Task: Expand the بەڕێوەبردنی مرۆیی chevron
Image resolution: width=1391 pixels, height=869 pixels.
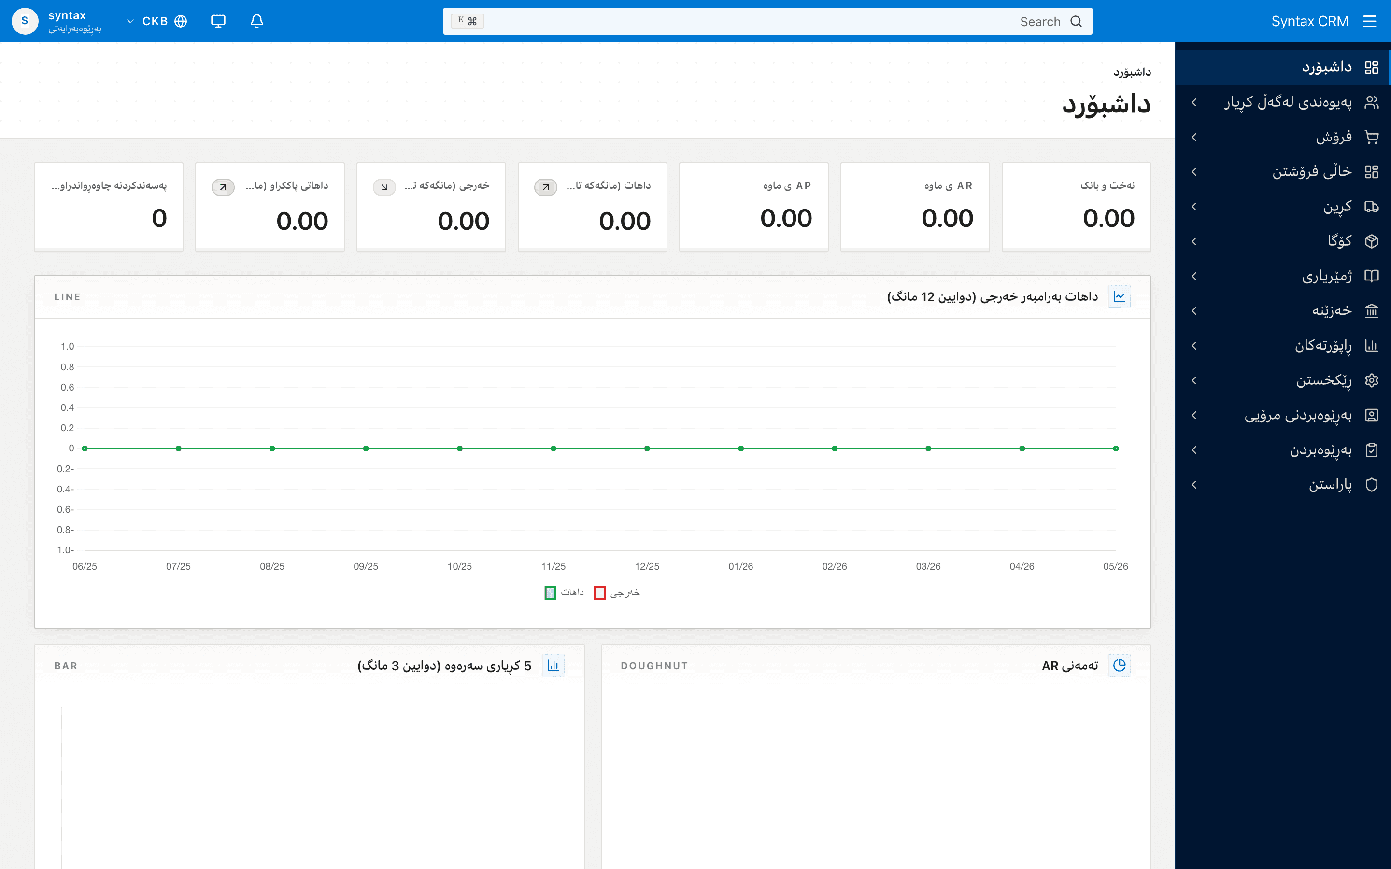Action: click(1194, 415)
